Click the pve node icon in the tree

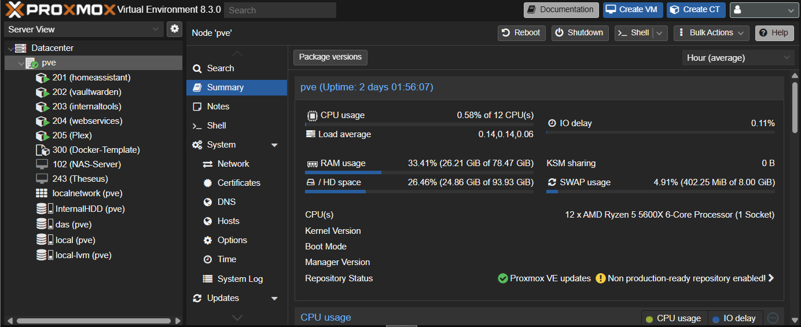point(32,63)
